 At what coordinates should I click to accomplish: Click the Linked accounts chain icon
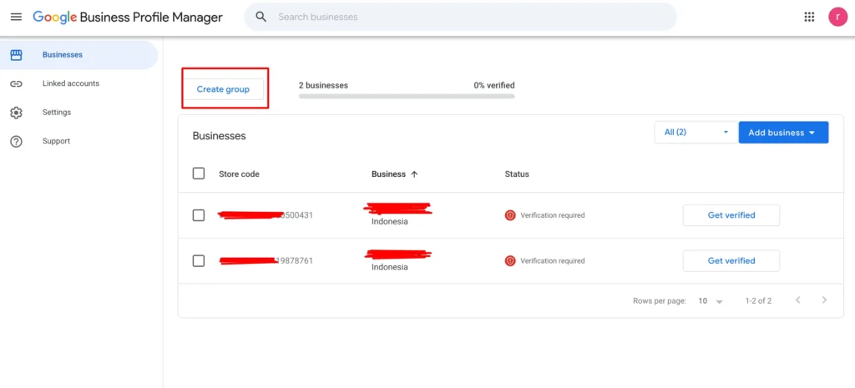tap(17, 83)
